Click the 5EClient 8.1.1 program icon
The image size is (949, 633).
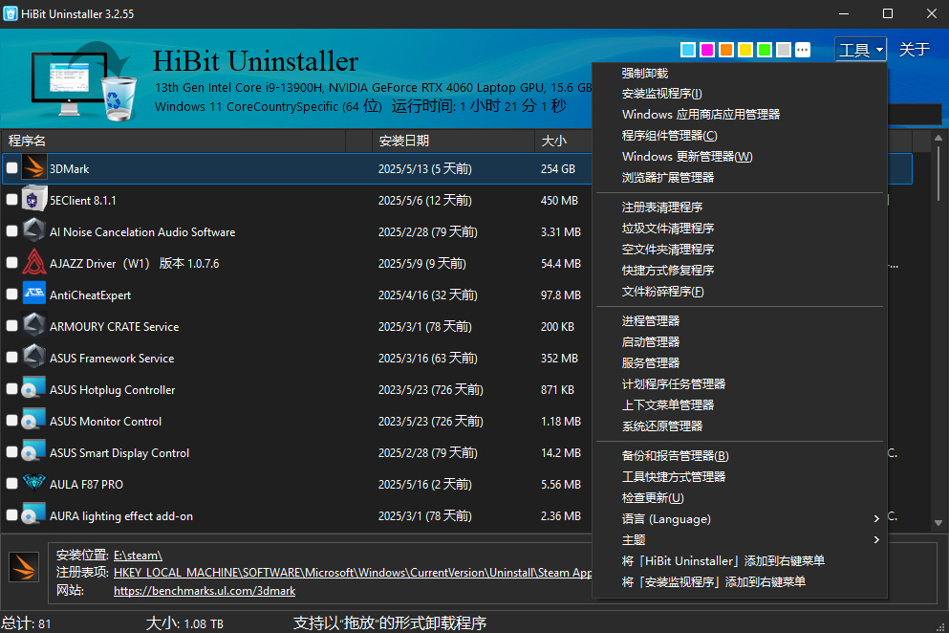(34, 200)
